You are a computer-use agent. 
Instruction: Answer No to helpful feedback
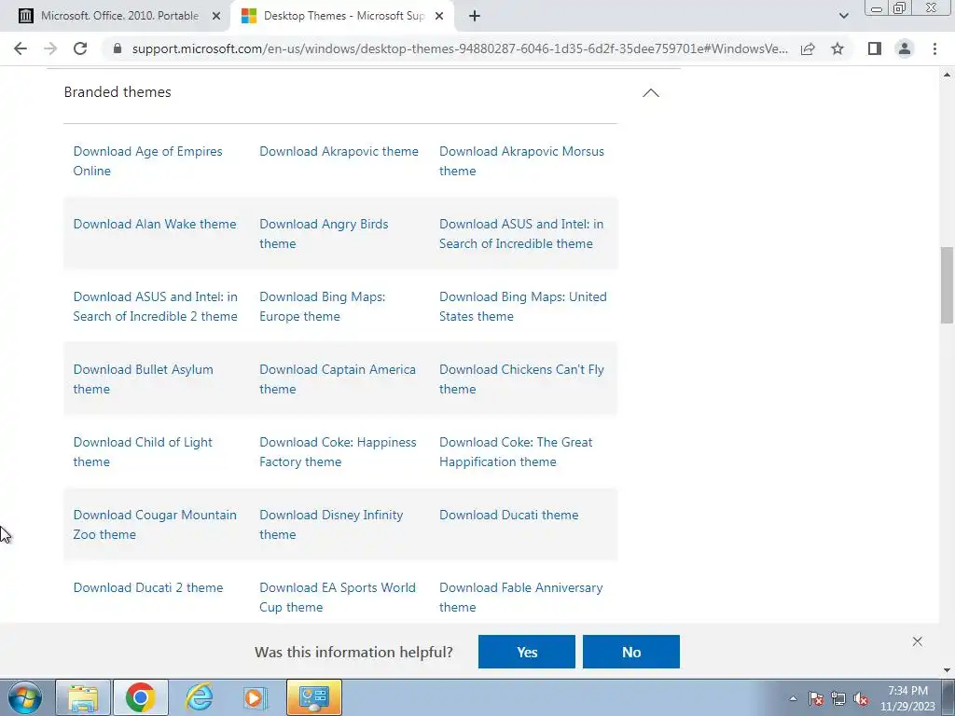tap(631, 652)
